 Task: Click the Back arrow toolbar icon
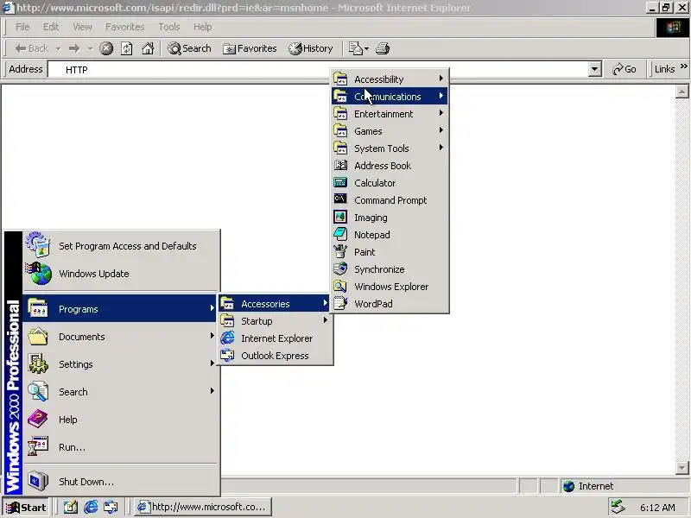20,48
